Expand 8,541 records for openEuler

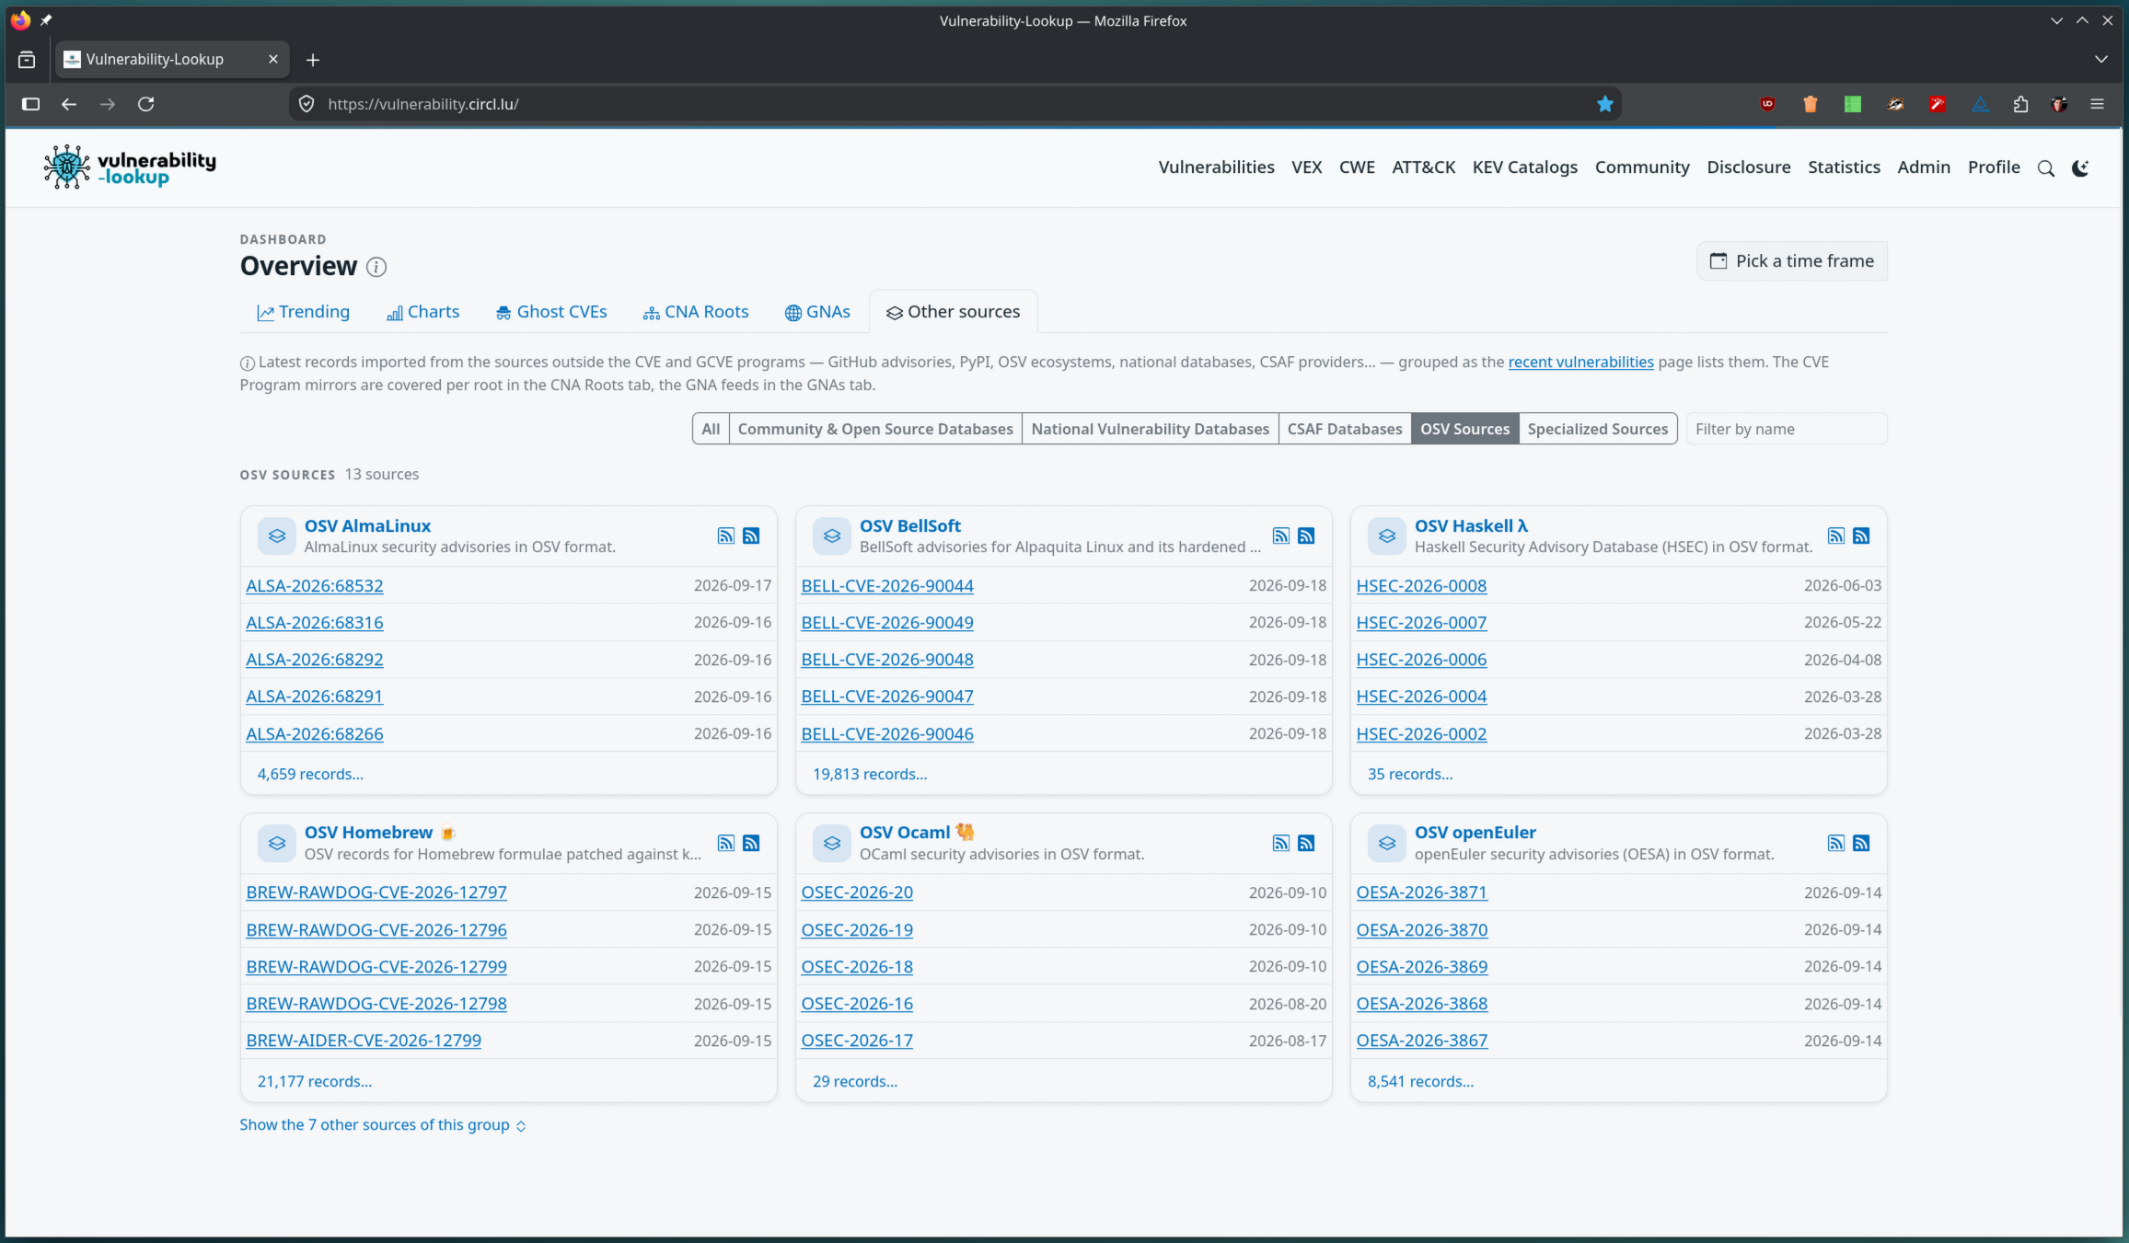tap(1420, 1081)
